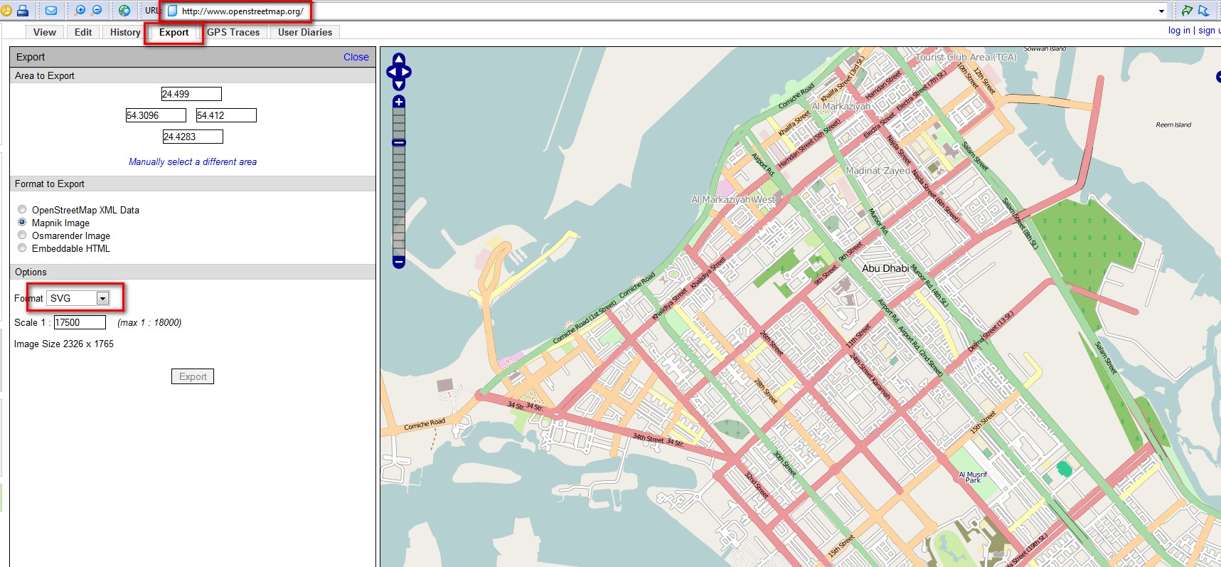Click the west longitude field 54.3096
Screen dimensions: 1221x567
(156, 115)
